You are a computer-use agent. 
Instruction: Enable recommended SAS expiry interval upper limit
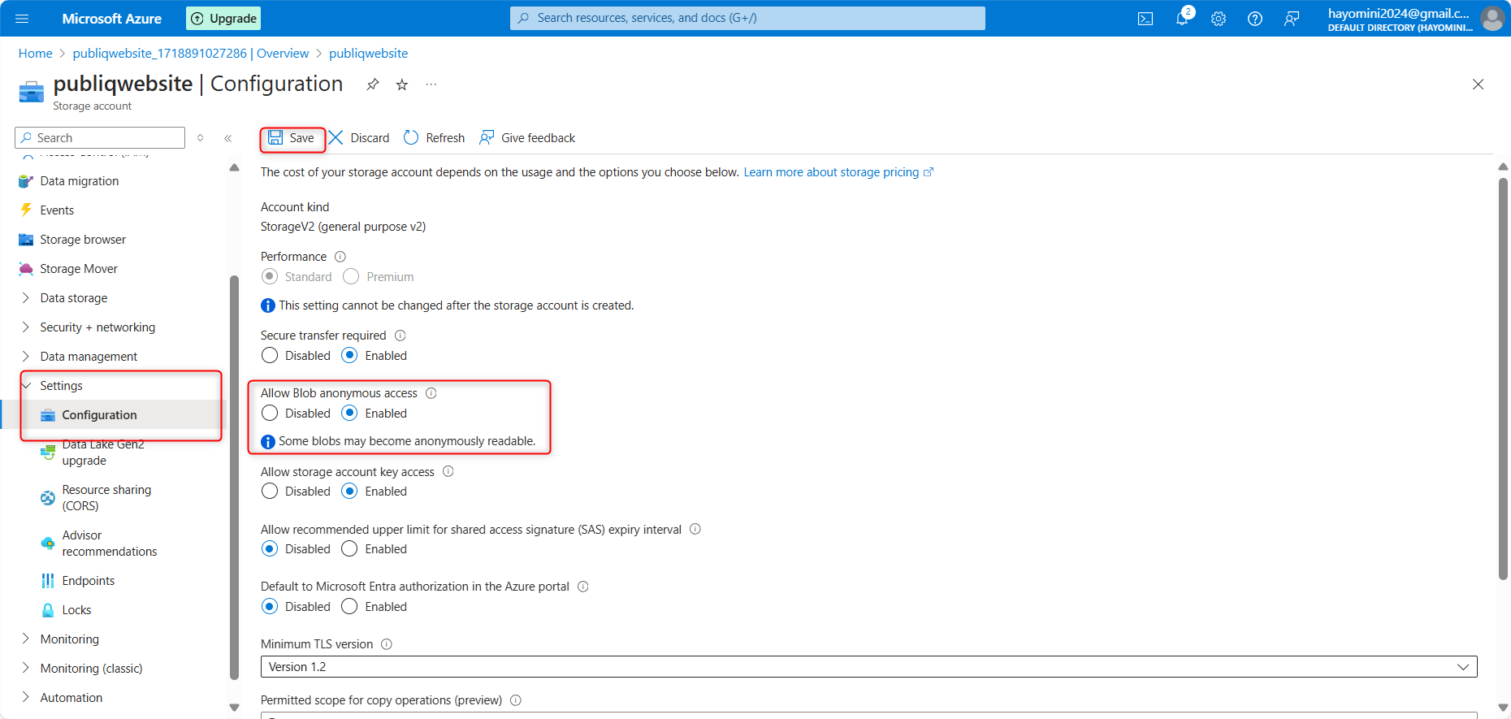coord(349,549)
